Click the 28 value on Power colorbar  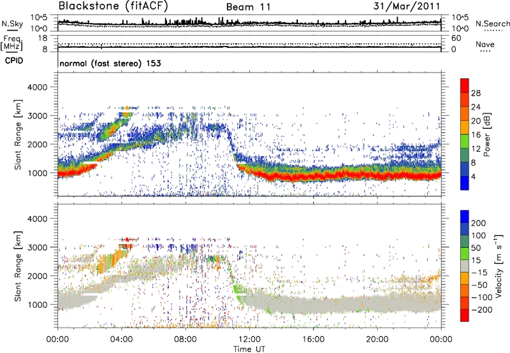click(x=476, y=93)
